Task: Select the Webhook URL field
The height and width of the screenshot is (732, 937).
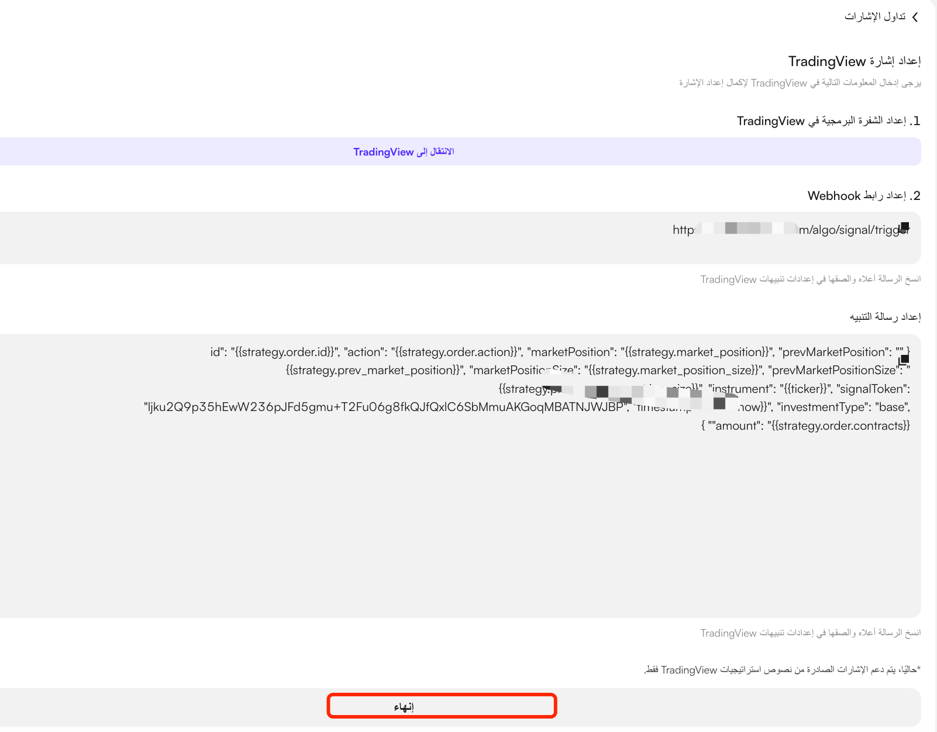Action: (x=460, y=237)
